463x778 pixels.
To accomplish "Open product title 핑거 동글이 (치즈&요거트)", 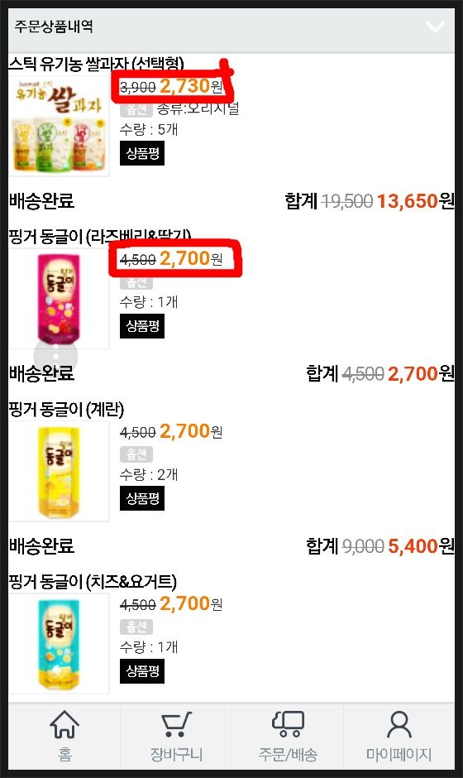I will pos(93,582).
